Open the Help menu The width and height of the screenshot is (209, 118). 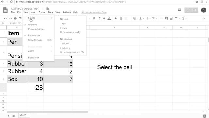click(75, 12)
